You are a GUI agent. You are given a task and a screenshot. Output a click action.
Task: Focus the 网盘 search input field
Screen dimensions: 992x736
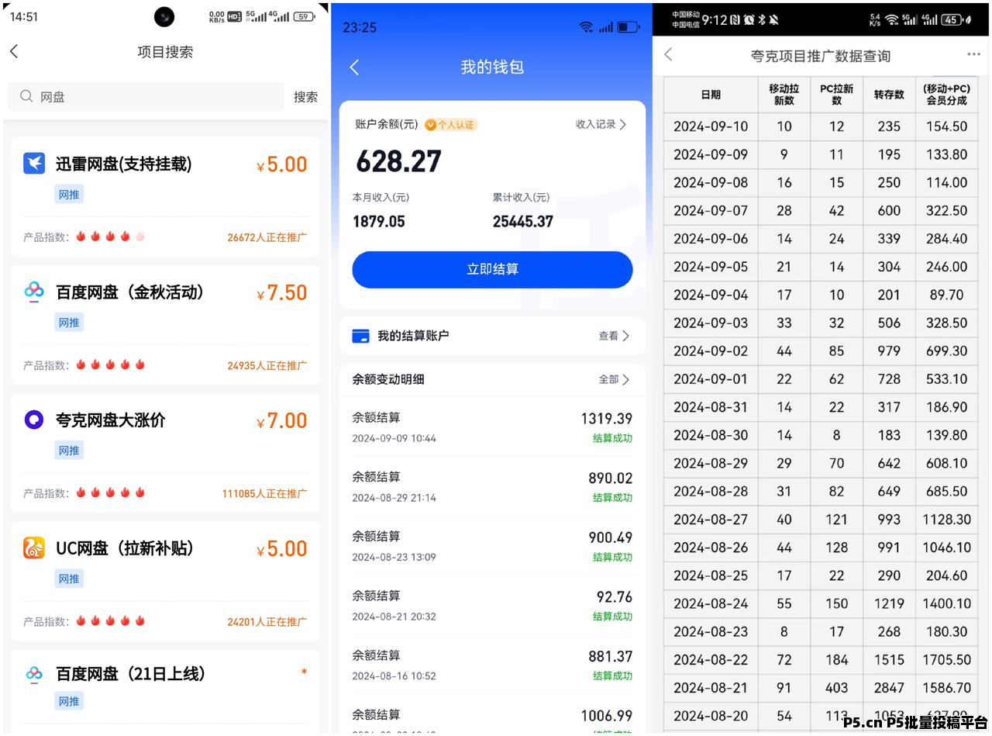click(146, 96)
